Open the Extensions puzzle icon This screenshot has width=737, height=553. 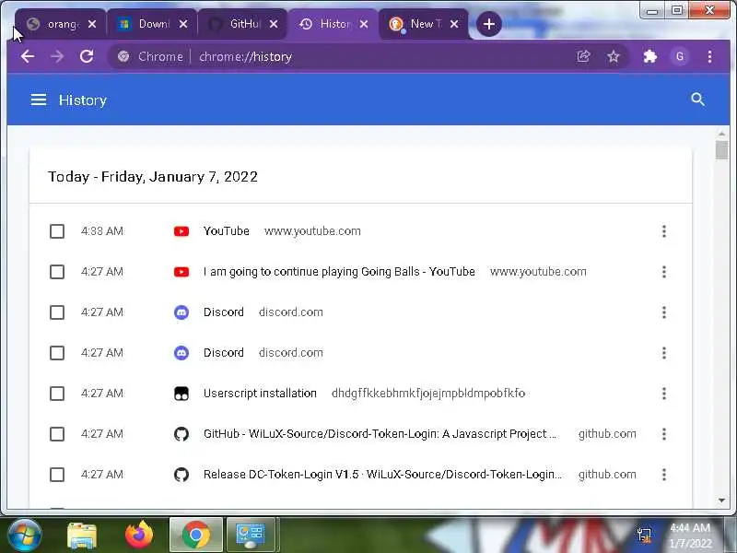(x=650, y=56)
